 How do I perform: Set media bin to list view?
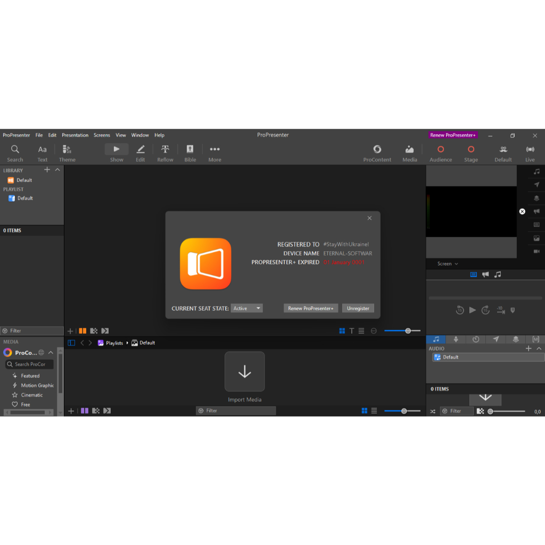(374, 411)
